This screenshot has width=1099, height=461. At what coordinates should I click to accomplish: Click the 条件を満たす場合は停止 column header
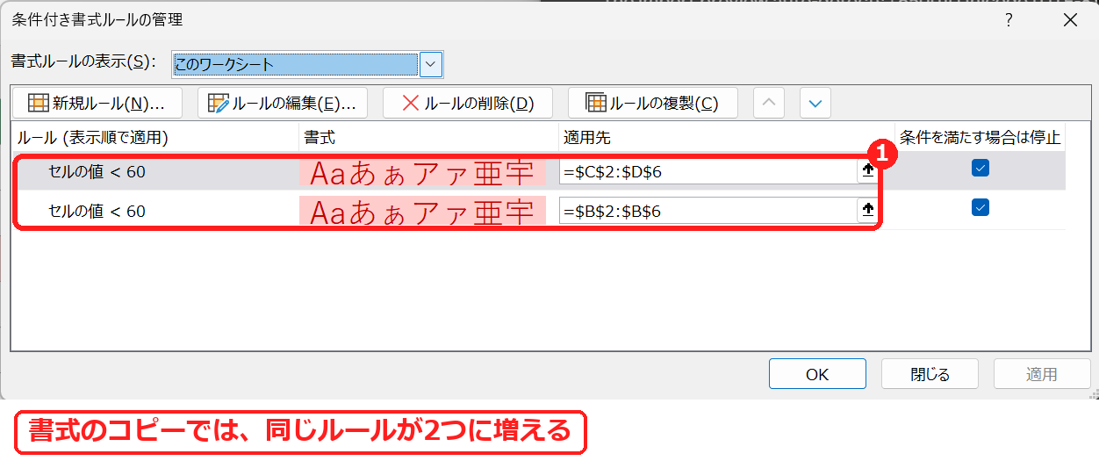(x=980, y=137)
